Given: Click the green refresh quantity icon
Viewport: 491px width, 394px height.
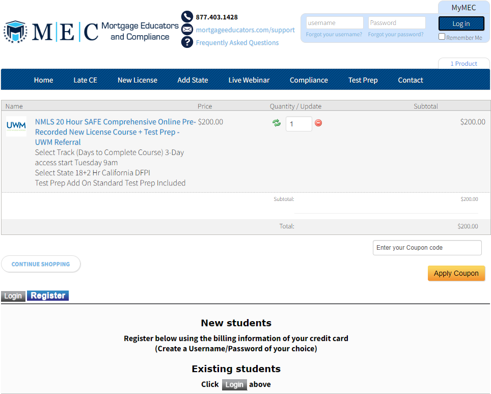Looking at the screenshot, I should pos(277,123).
